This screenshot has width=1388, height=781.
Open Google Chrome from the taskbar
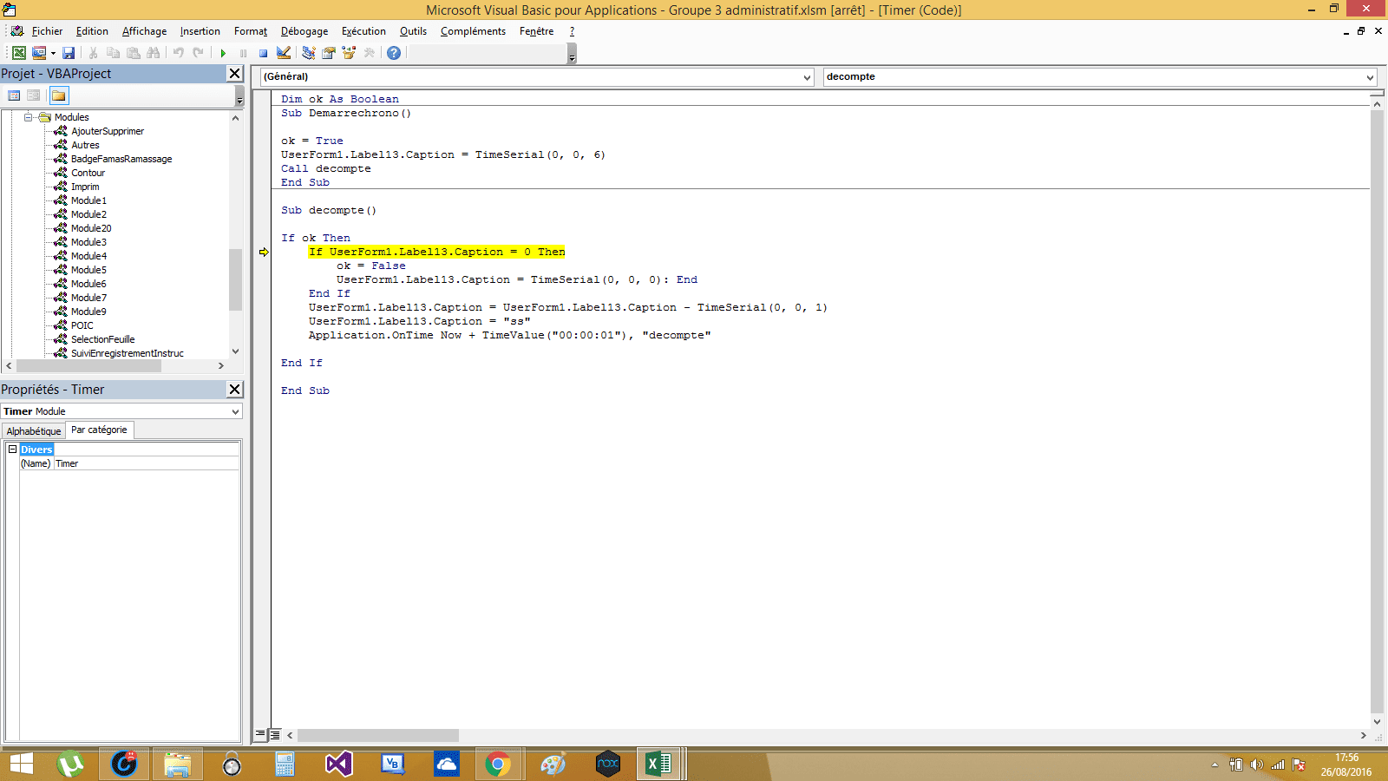pos(498,765)
